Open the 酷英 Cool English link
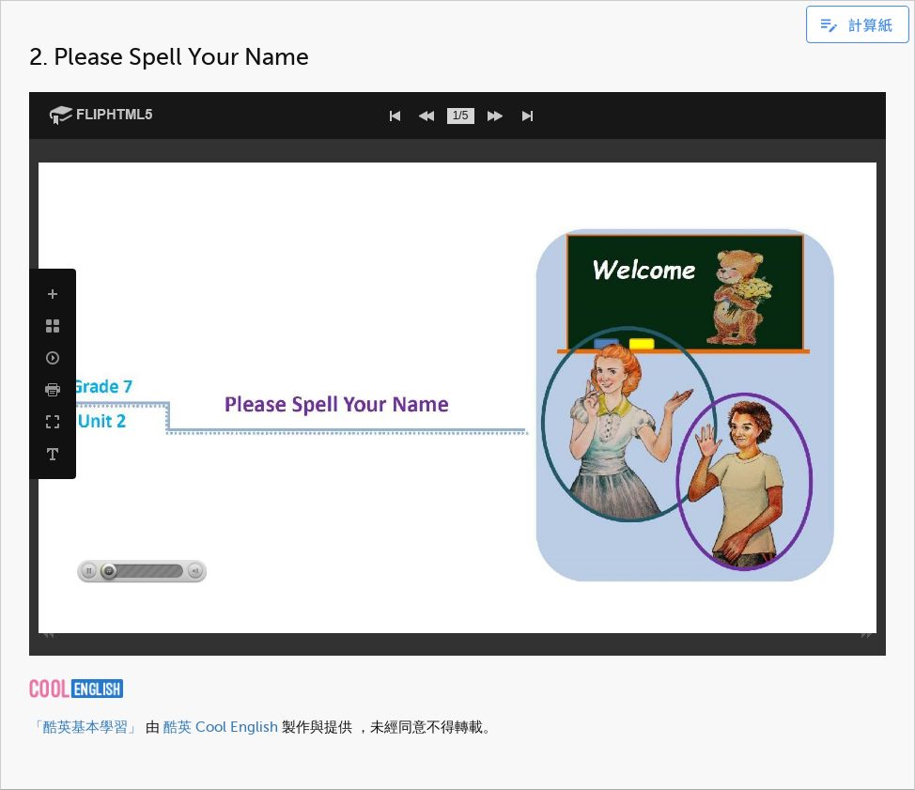Viewport: 915px width, 790px height. 219,726
